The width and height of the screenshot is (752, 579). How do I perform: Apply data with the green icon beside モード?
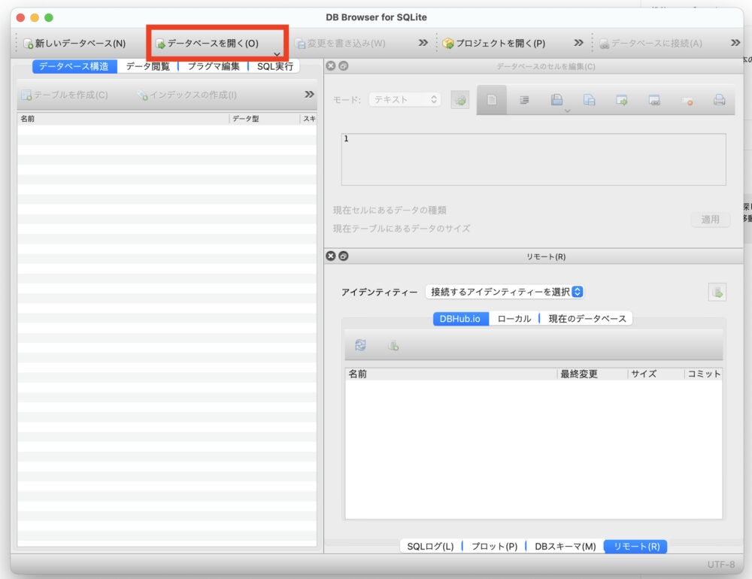coord(459,99)
